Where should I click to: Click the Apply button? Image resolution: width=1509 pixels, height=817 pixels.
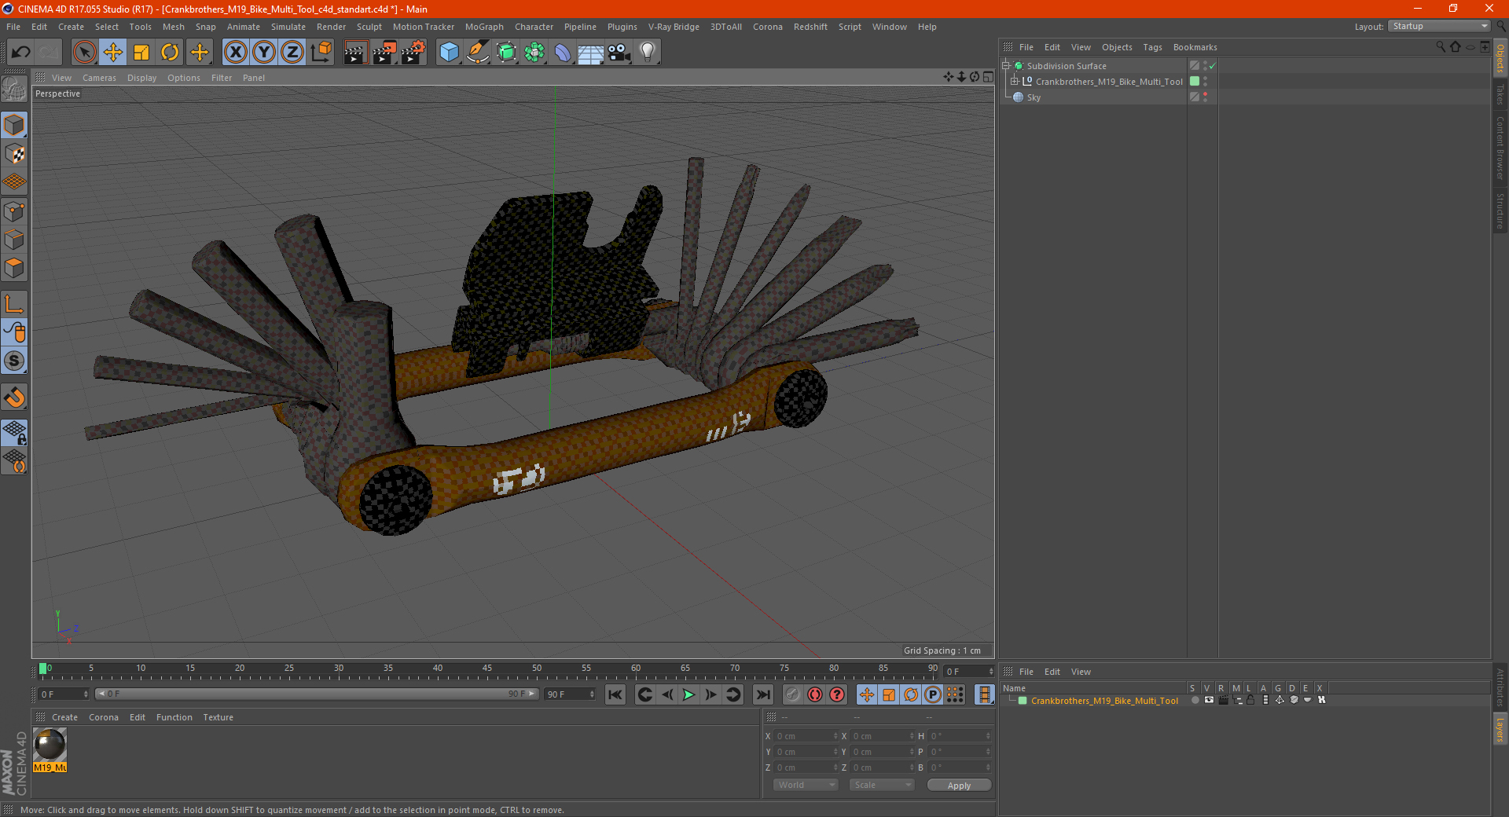pyautogui.click(x=959, y=786)
